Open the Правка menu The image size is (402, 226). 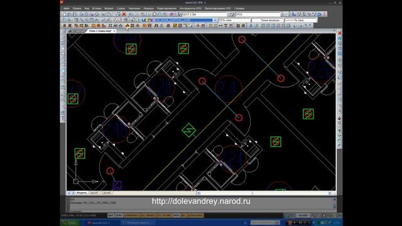(77, 8)
